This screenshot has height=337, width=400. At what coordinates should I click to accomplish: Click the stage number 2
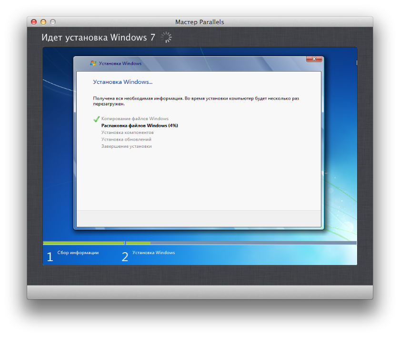(x=125, y=257)
